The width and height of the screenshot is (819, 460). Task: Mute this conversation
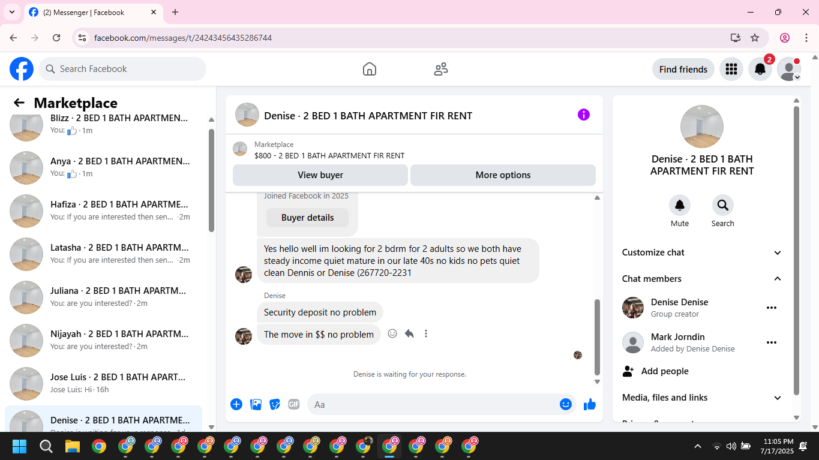click(x=680, y=205)
